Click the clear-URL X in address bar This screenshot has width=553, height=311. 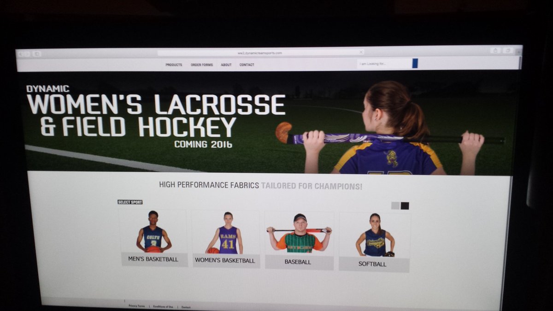361,53
